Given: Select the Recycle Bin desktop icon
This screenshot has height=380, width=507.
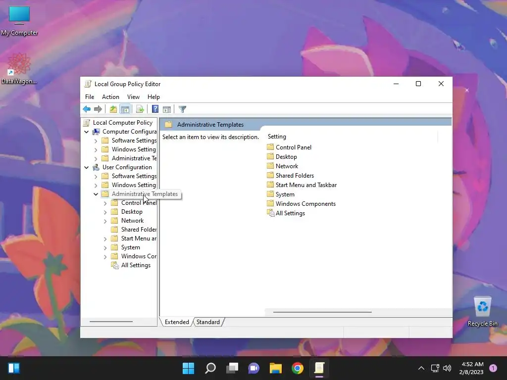Looking at the screenshot, I should coord(482,312).
